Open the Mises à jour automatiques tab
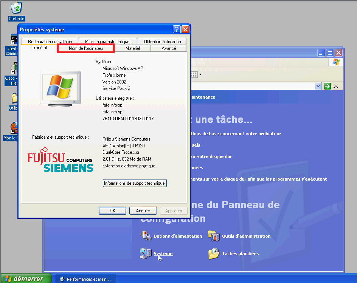Screen dimensions: 357x283 108,42
